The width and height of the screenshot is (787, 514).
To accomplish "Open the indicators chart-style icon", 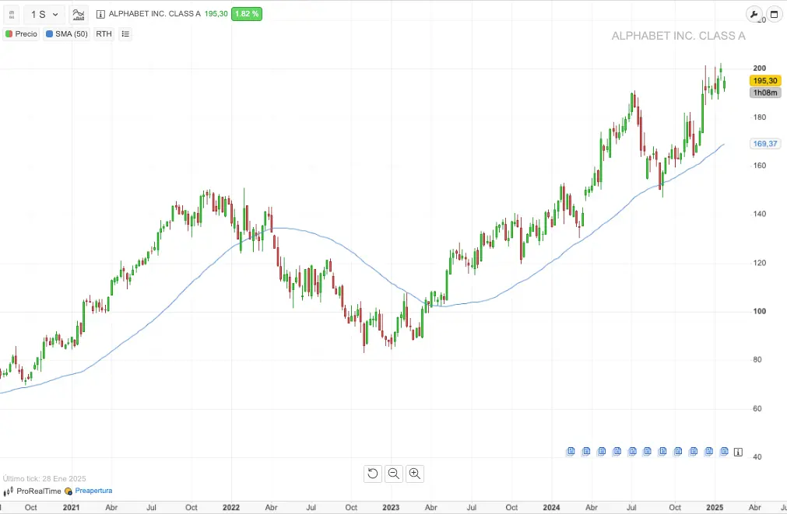I will click(79, 14).
